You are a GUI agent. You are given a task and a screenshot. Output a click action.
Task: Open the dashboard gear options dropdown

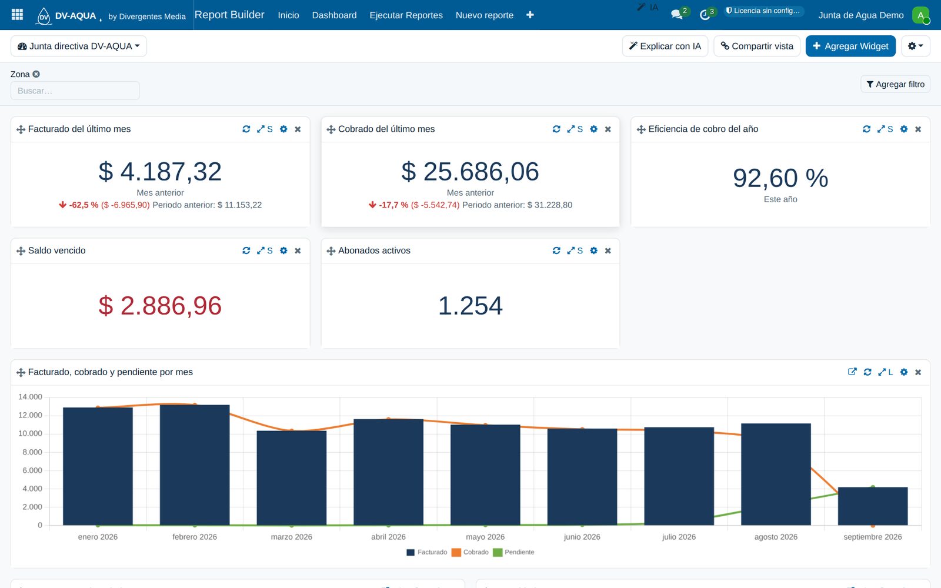[915, 46]
